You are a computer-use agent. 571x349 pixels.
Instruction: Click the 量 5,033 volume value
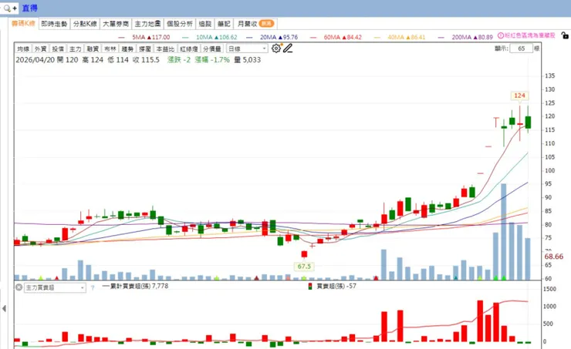tap(247, 59)
